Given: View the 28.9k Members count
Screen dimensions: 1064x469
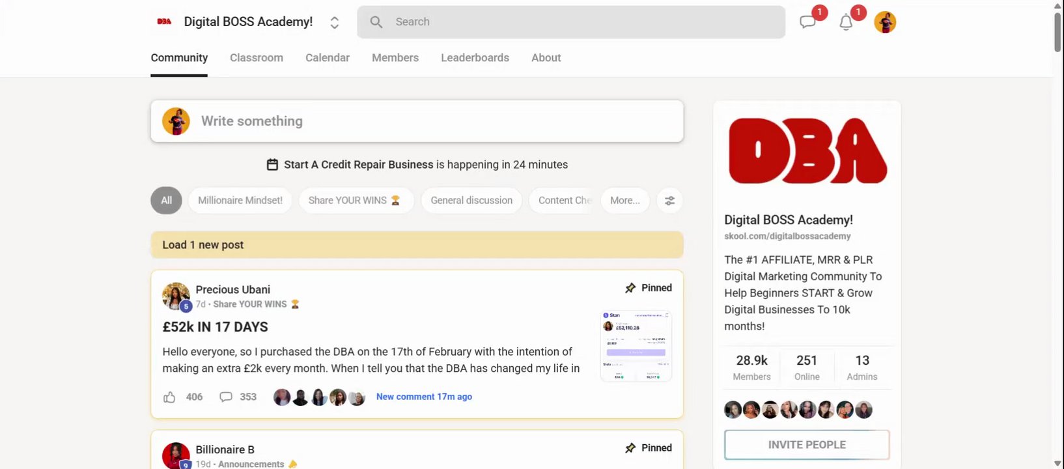Looking at the screenshot, I should (751, 367).
